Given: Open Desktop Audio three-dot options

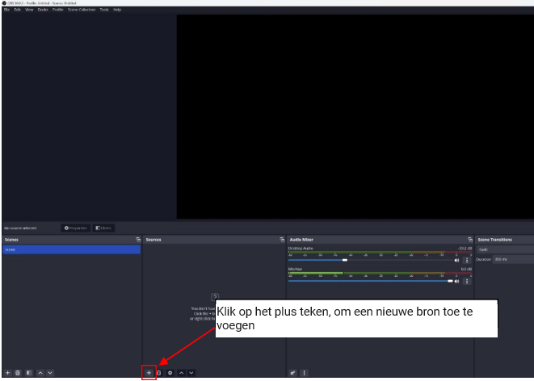Looking at the screenshot, I should click(x=467, y=260).
